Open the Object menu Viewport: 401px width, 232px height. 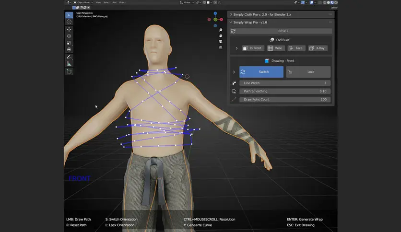(x=122, y=2)
